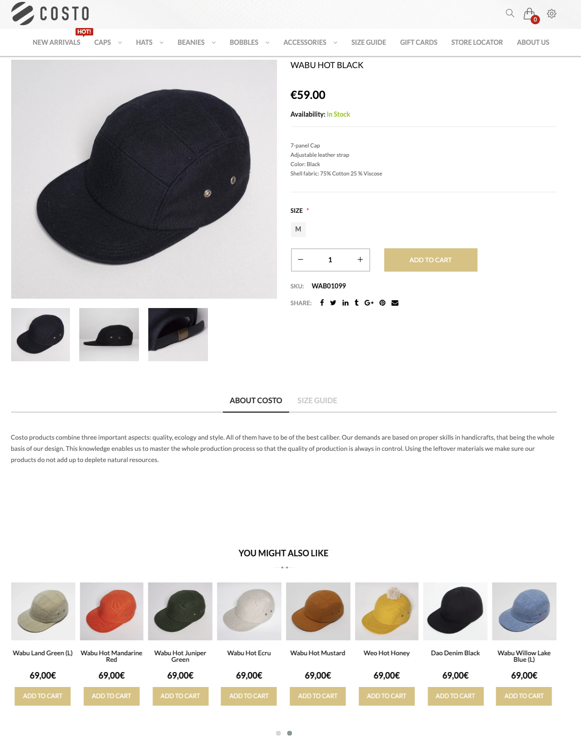View the cap side-profile thumbnail
The image size is (581, 743).
pyautogui.click(x=109, y=335)
